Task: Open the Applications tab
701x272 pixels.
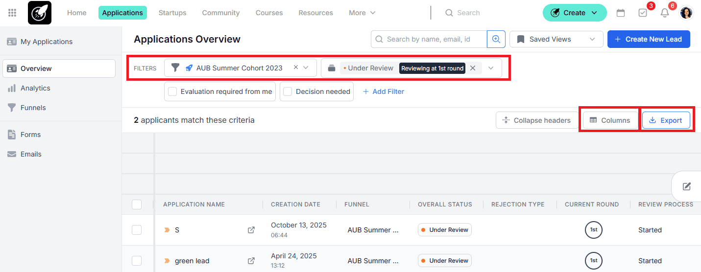Action: pyautogui.click(x=122, y=13)
